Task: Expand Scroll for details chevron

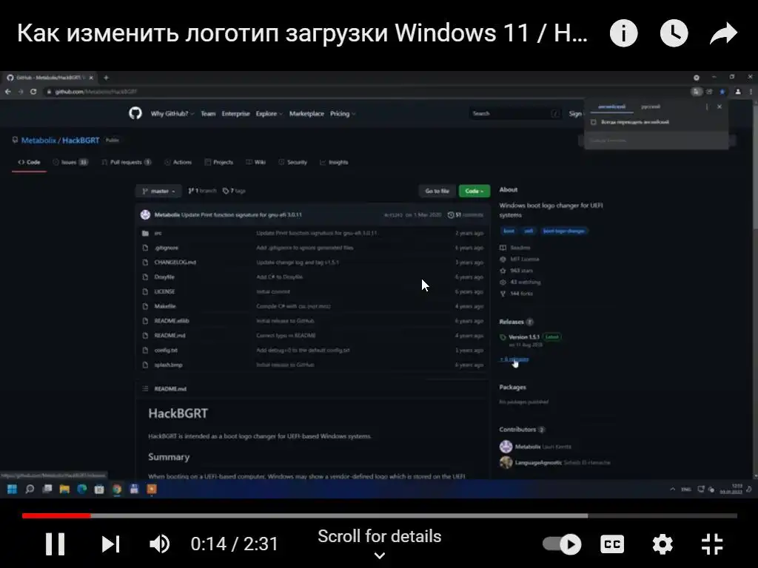Action: pos(380,555)
